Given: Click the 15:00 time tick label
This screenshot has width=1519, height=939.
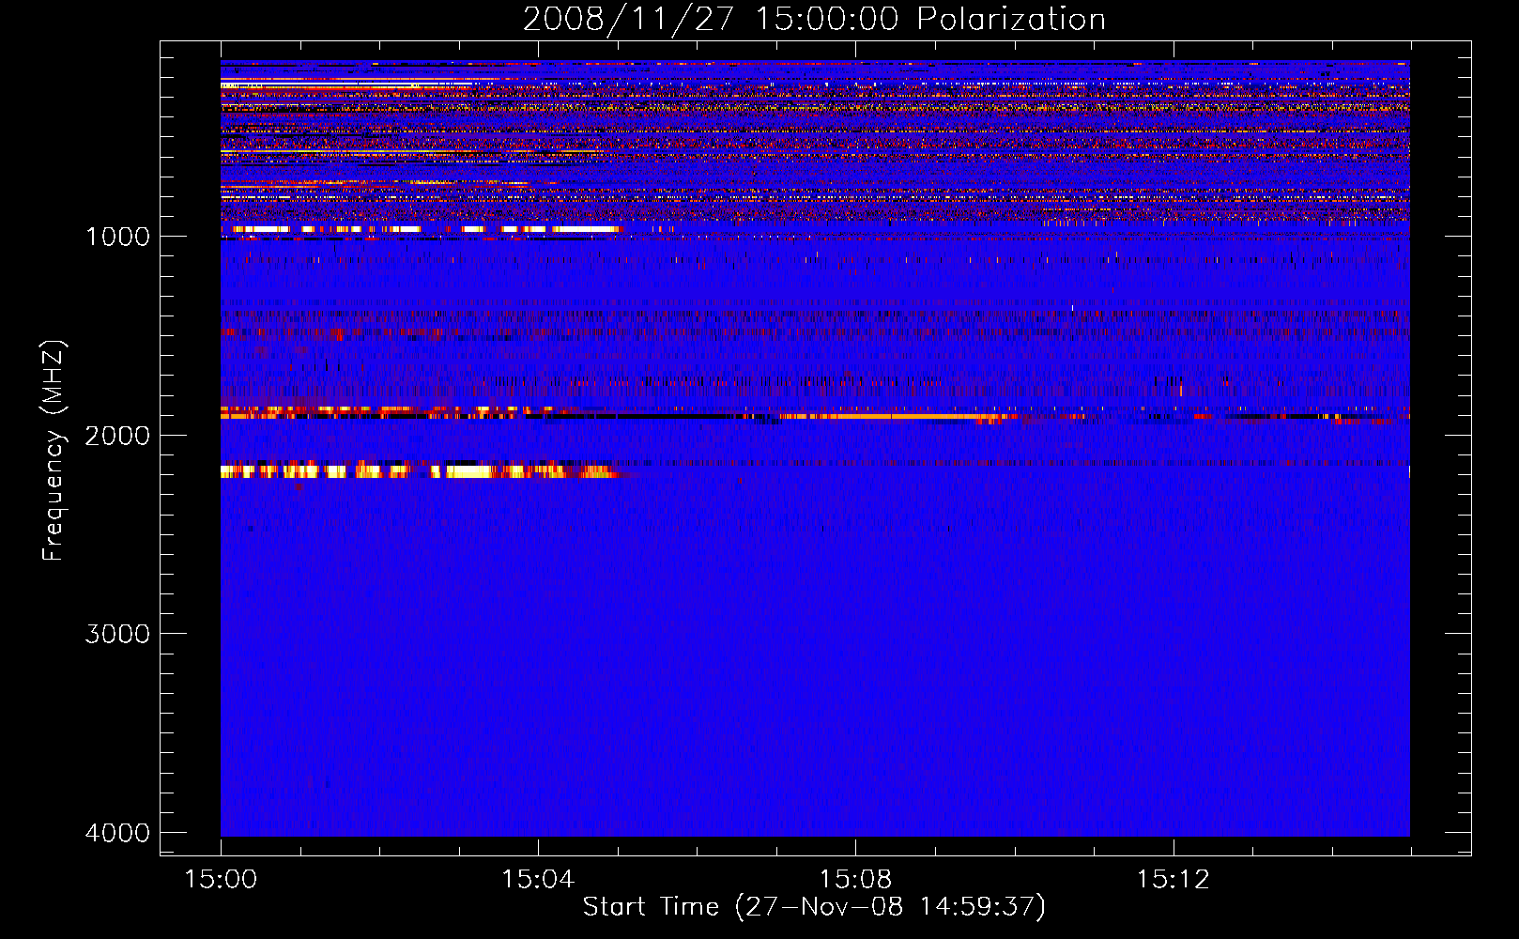Looking at the screenshot, I should 221,879.
